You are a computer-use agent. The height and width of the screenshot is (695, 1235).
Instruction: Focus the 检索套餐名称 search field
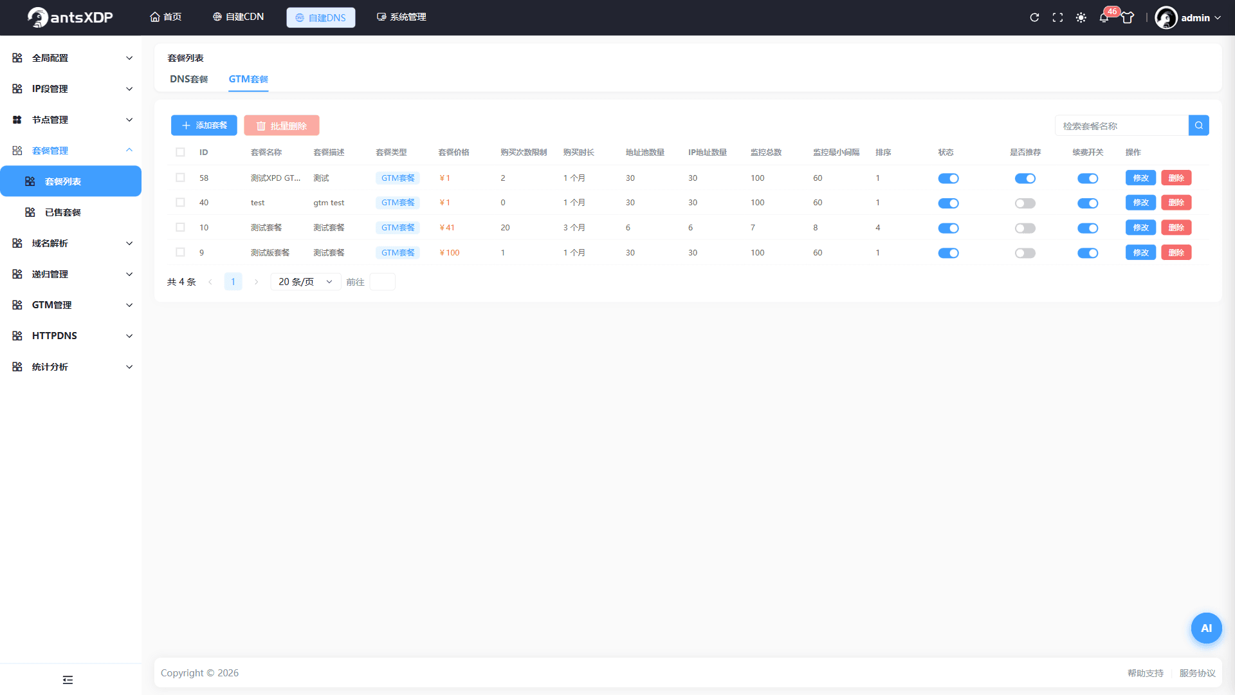(1122, 125)
